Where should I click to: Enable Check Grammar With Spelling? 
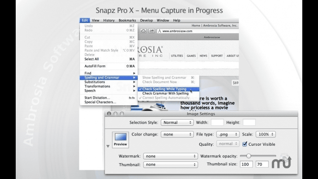point(169,94)
